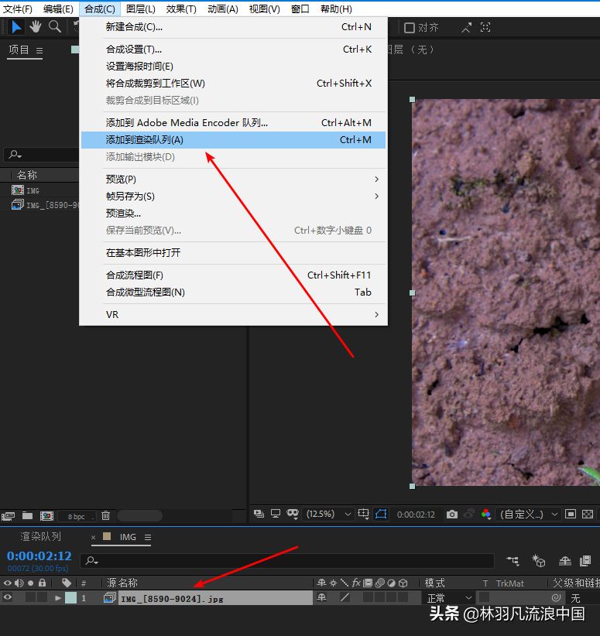Enable the 对齐 snapping checkbox

point(410,28)
